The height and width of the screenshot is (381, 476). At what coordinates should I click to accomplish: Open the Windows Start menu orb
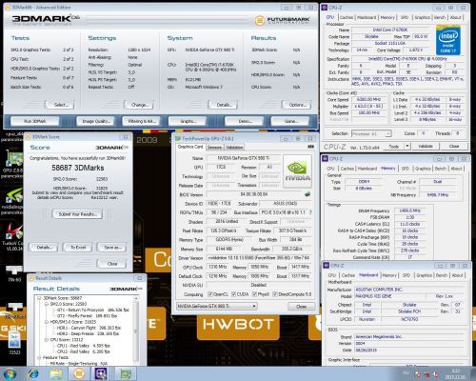coord(10,373)
